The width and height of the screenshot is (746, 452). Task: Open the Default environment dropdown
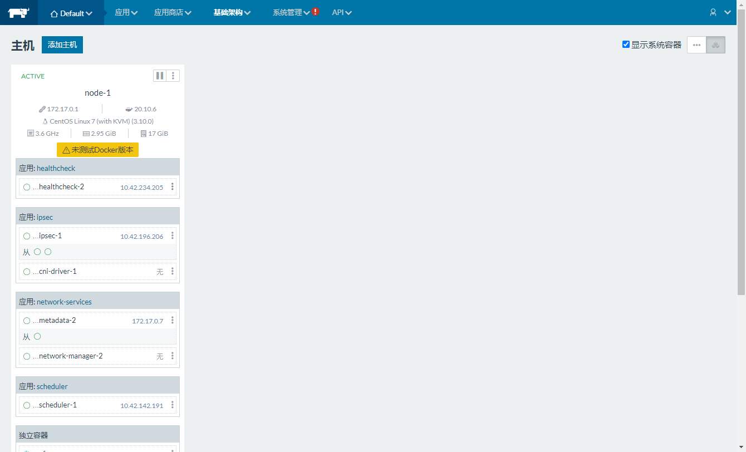pyautogui.click(x=71, y=13)
